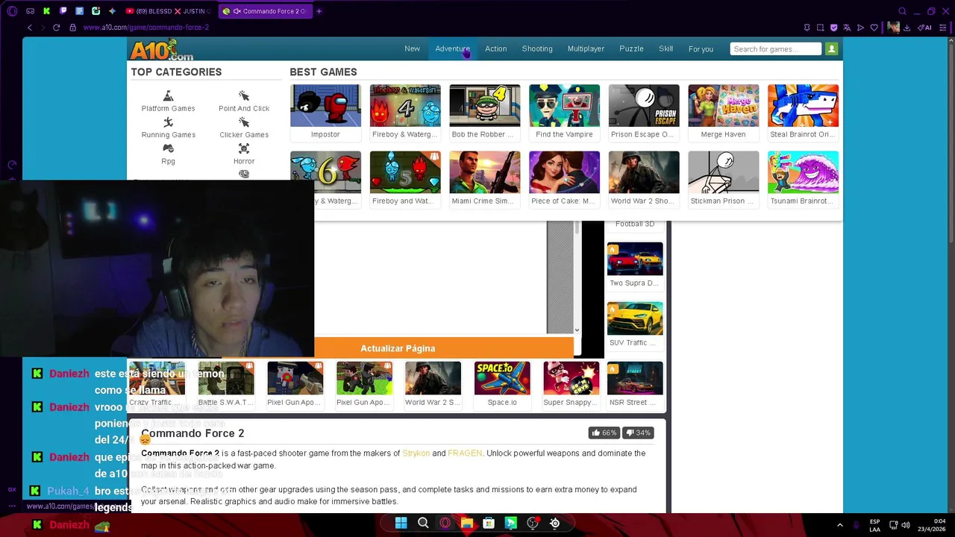Open the Two Supra D... game thumbnail
955x537 pixels.
(635, 259)
